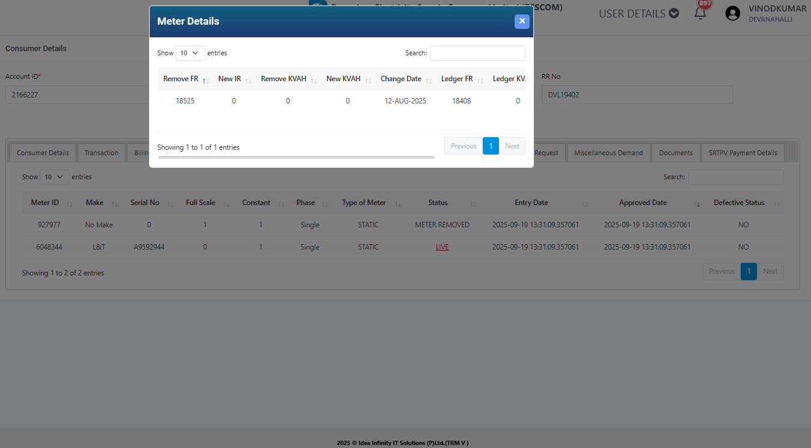The height and width of the screenshot is (448, 811).
Task: Open the SRTPV Payment Details tab
Action: 742,153
